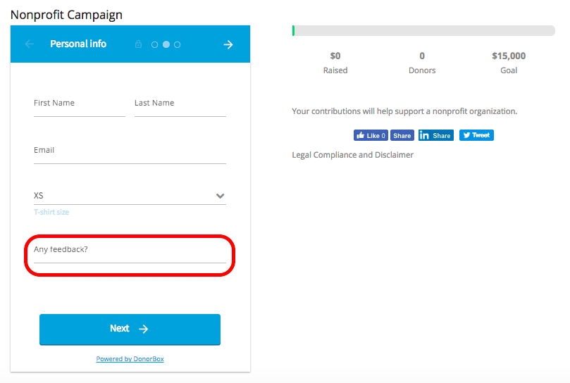570x383 pixels.
Task: Click the Any feedback text field
Action: 130,251
